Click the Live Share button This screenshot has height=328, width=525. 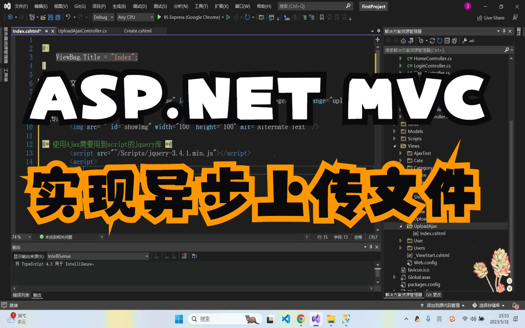point(491,18)
